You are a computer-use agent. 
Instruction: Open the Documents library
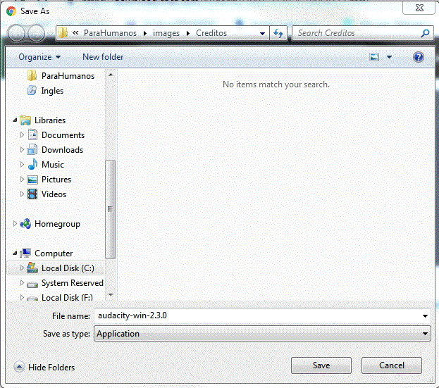point(56,135)
